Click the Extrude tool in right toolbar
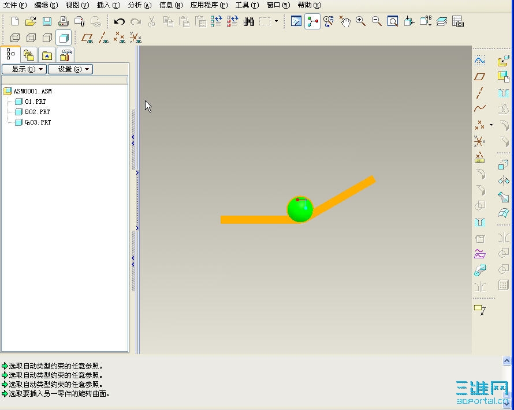 (503, 164)
